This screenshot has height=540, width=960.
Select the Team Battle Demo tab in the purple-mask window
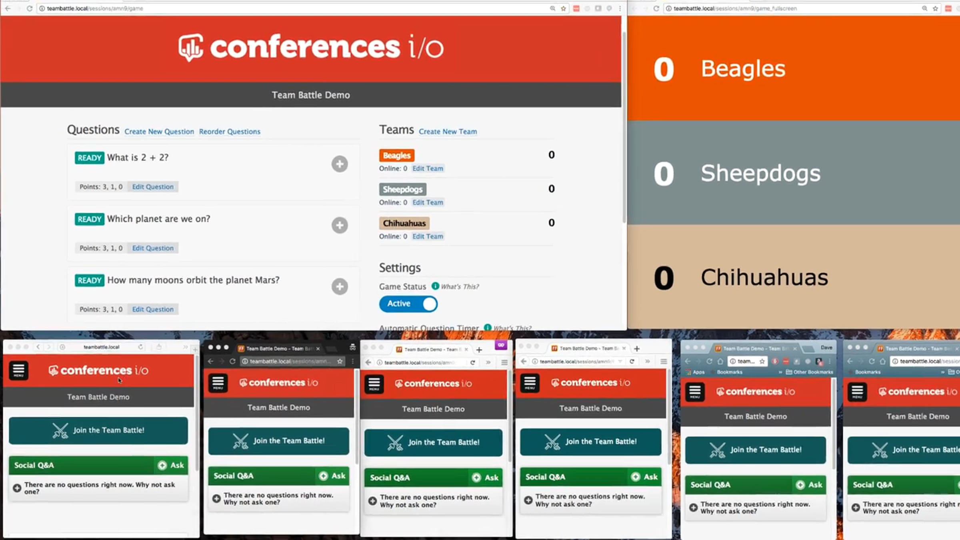coord(432,349)
